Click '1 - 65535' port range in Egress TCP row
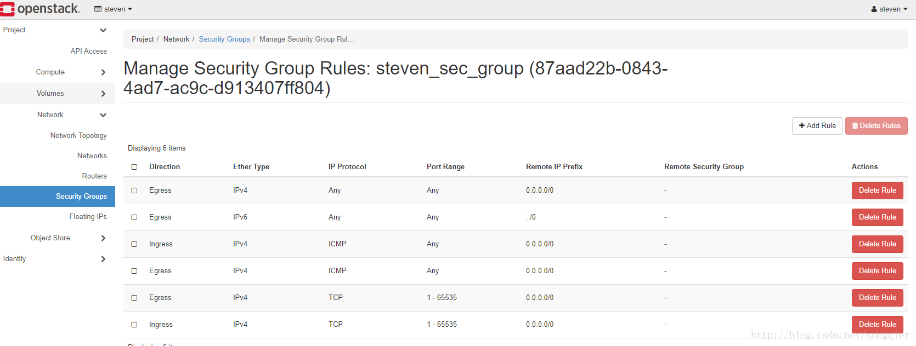 pos(442,298)
